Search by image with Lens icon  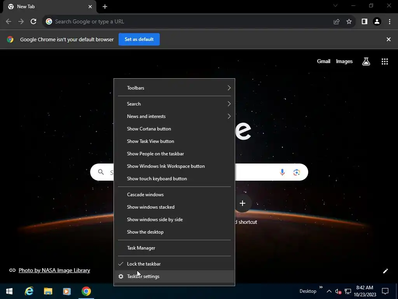(x=297, y=172)
